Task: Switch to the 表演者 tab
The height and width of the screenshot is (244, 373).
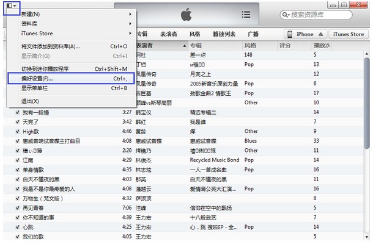Action: point(169,34)
